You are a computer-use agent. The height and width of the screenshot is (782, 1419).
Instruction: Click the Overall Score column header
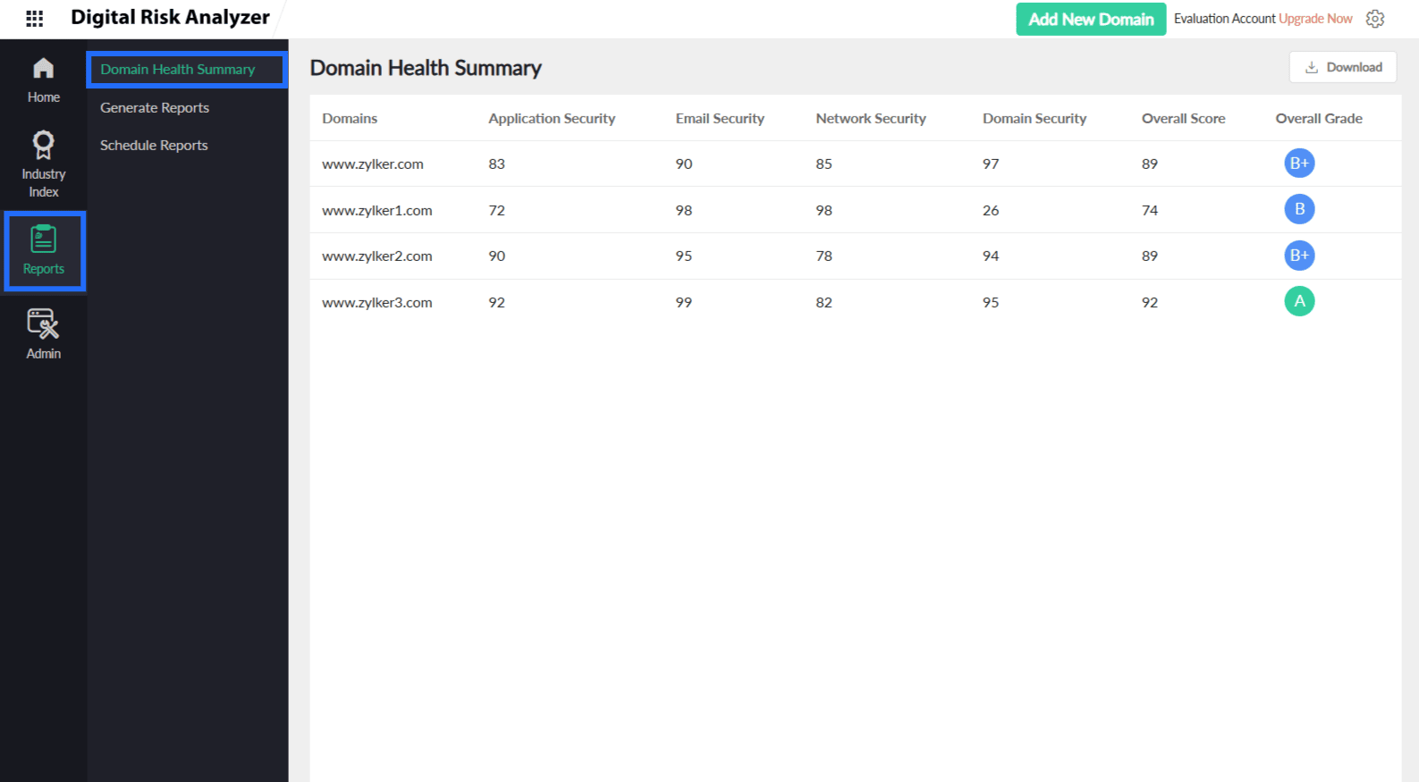tap(1183, 119)
